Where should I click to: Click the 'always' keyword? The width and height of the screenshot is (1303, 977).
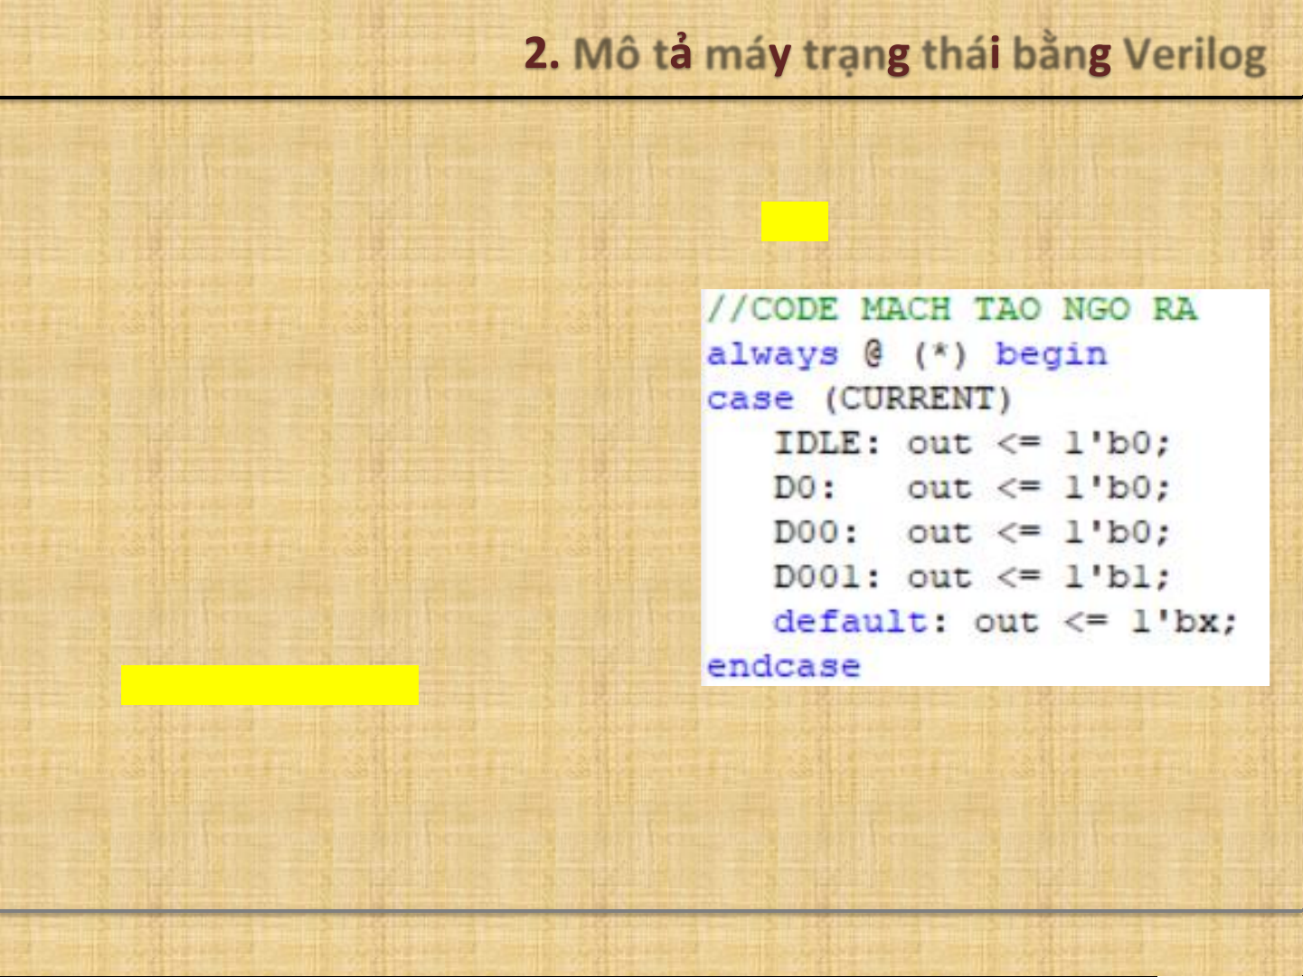772,354
